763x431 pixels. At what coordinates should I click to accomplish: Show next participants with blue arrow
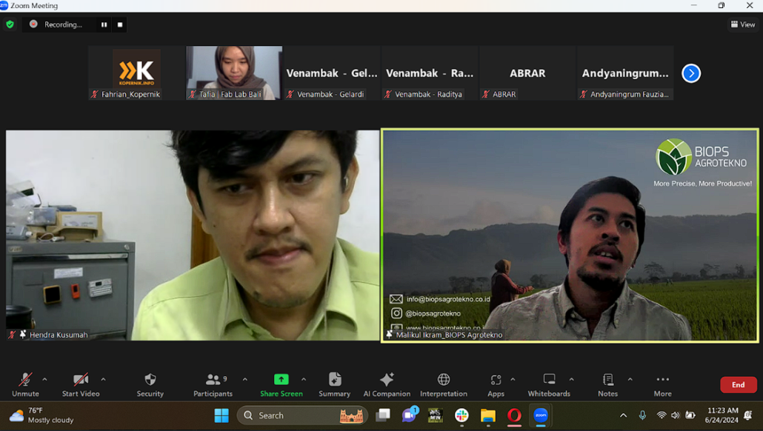(690, 73)
